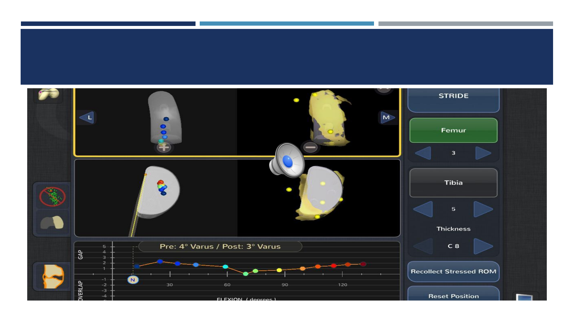This screenshot has width=574, height=322.
Task: Click the speaker audio icon
Action: click(287, 160)
